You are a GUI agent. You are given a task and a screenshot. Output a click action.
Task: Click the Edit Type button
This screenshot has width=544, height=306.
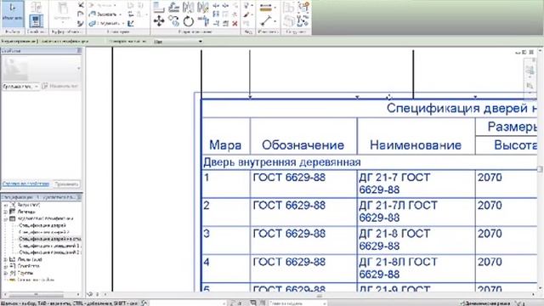point(60,86)
